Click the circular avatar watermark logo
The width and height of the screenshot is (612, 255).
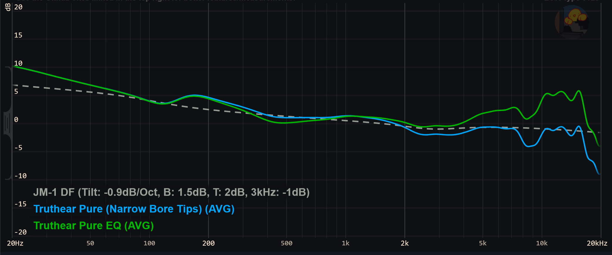point(572,22)
